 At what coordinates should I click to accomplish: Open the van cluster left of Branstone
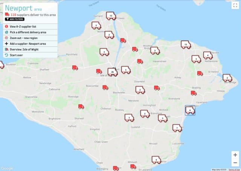click(x=145, y=114)
